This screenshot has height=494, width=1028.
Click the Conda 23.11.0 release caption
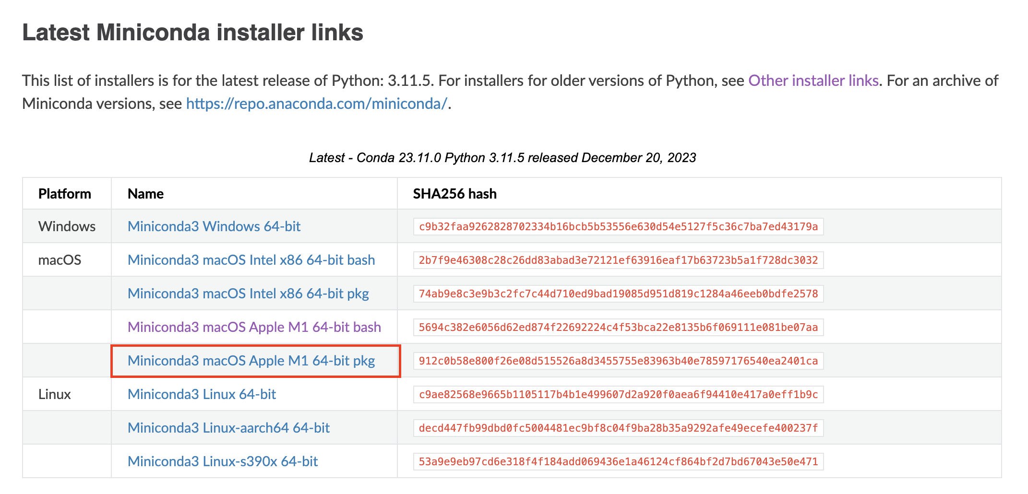(x=502, y=158)
